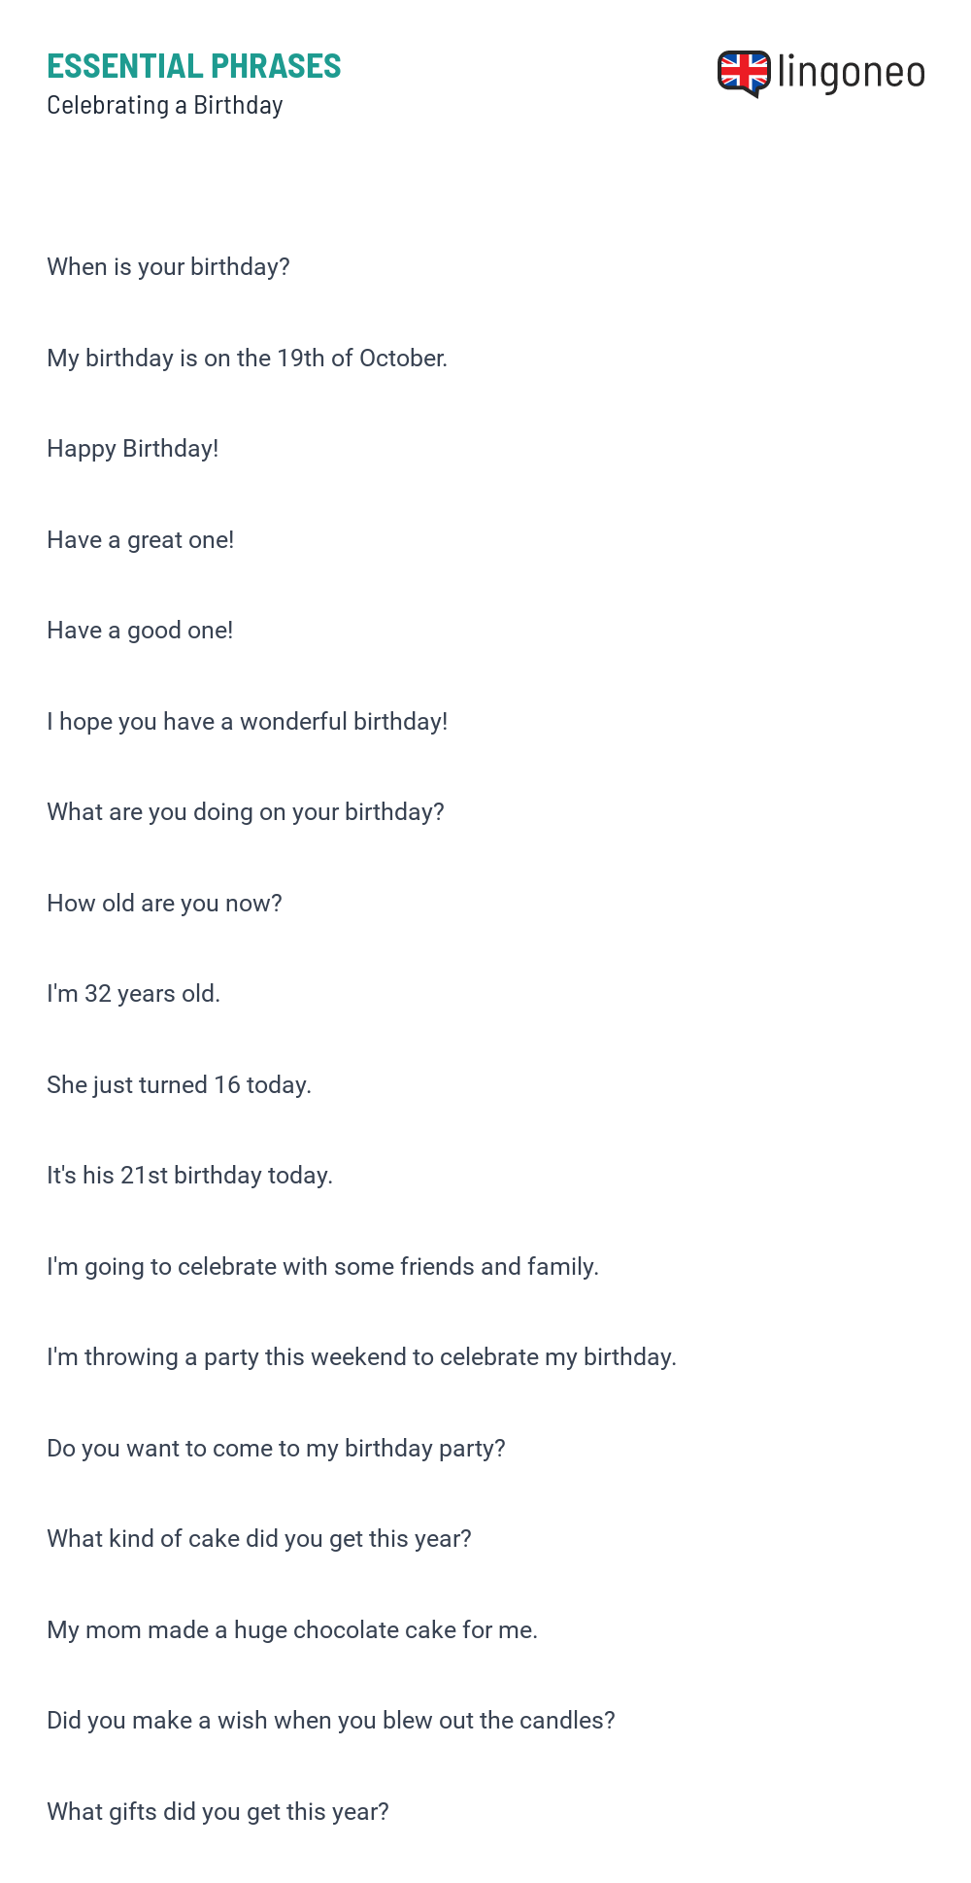Image resolution: width=971 pixels, height=1883 pixels.
Task: Click the UK flag speech bubble icon
Action: (744, 74)
